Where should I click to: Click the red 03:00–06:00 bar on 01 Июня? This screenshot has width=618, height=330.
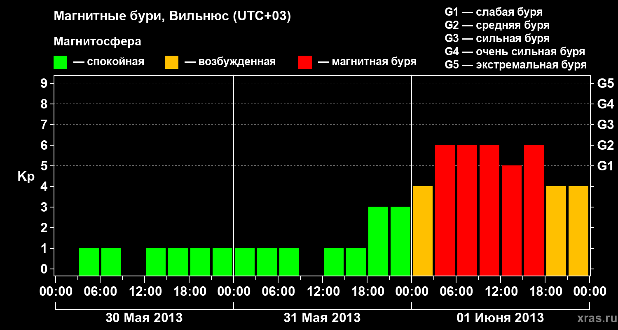[x=445, y=210]
